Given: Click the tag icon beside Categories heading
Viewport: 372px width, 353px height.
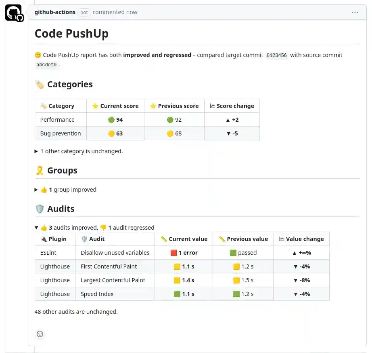Looking at the screenshot, I should point(40,85).
